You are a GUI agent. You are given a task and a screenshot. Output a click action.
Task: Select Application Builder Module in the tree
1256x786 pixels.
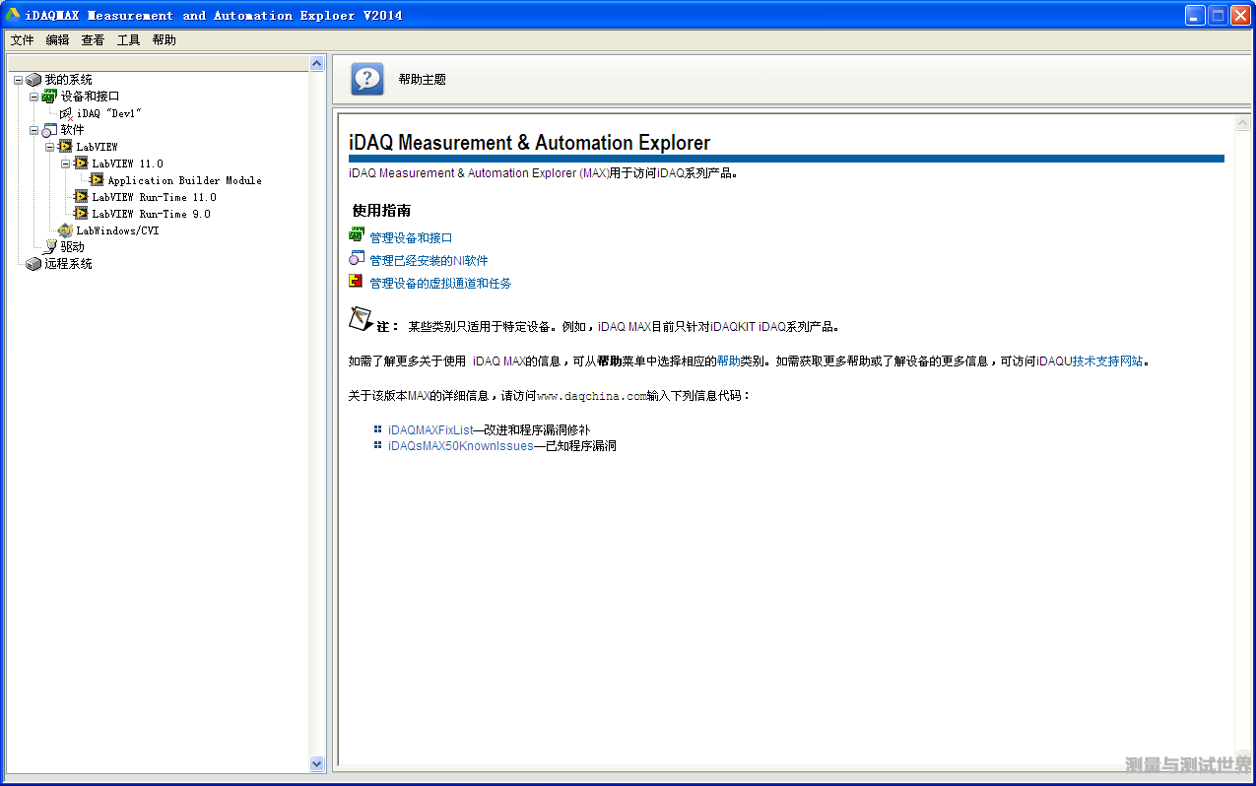click(x=184, y=180)
